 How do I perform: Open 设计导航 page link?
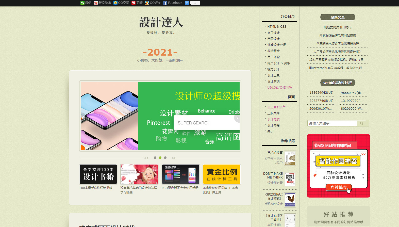click(x=273, y=119)
